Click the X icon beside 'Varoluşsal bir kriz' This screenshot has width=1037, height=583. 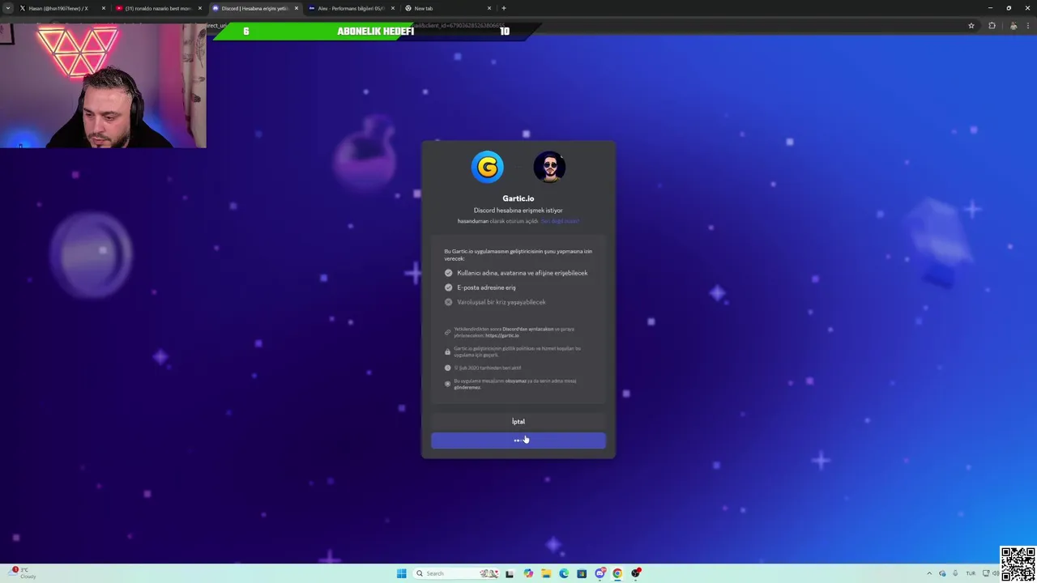(x=448, y=302)
